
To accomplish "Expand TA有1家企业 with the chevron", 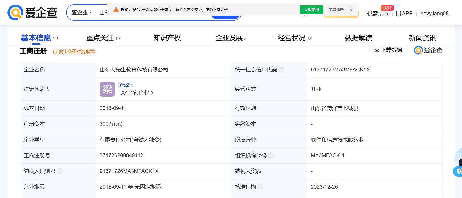I will click(x=136, y=93).
